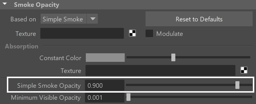Click the Modulate label text
This screenshot has height=104, width=256.
point(169,34)
